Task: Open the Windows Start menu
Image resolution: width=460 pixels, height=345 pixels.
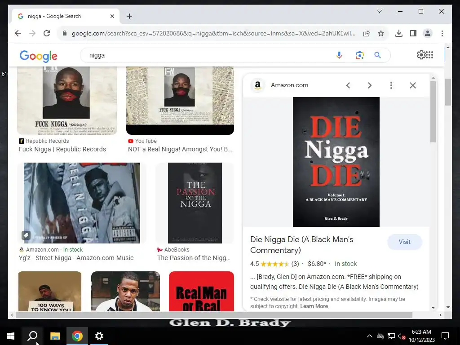Action: (11, 336)
